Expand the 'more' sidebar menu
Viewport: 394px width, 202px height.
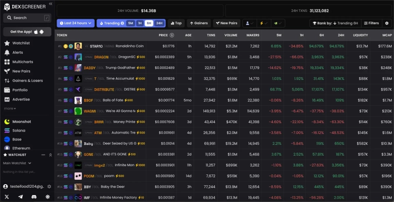(x=10, y=108)
